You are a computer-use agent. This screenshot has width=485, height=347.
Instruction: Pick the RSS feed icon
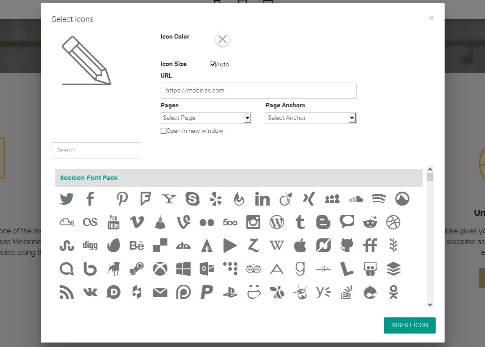pyautogui.click(x=67, y=292)
